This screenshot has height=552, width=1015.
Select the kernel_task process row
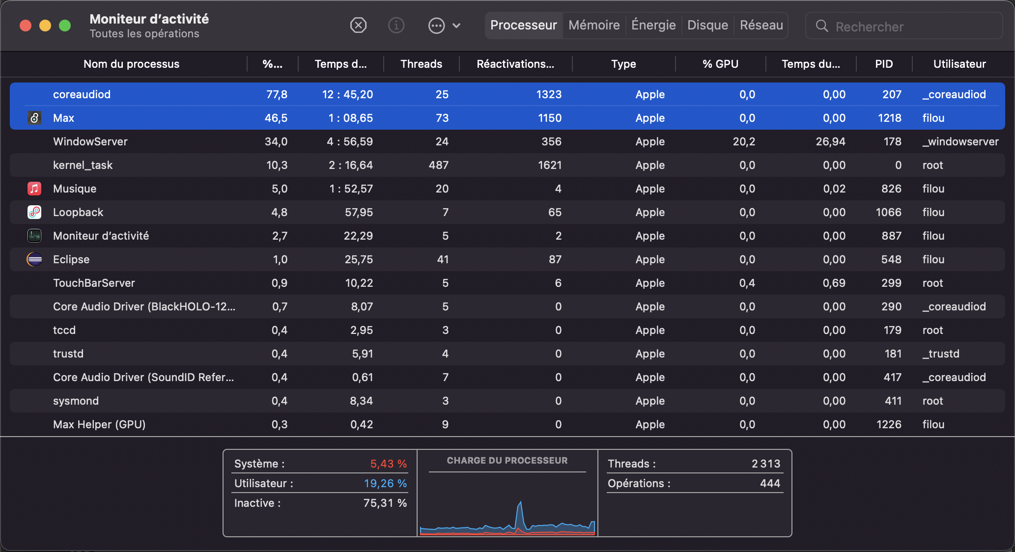(x=507, y=165)
